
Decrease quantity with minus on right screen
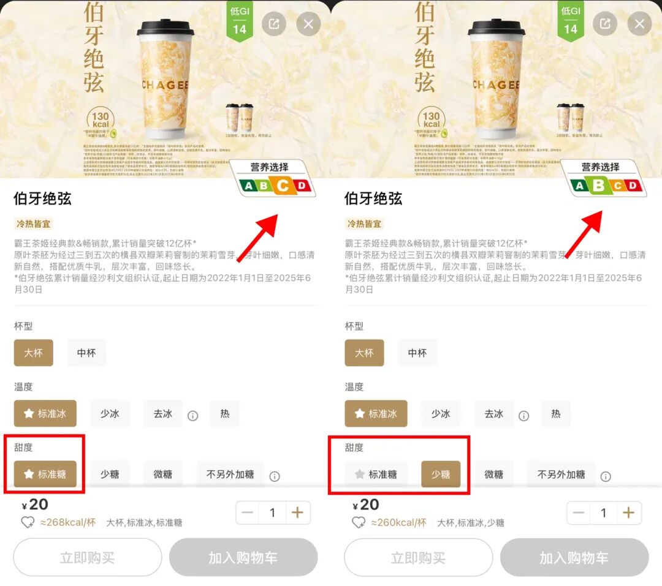click(579, 513)
